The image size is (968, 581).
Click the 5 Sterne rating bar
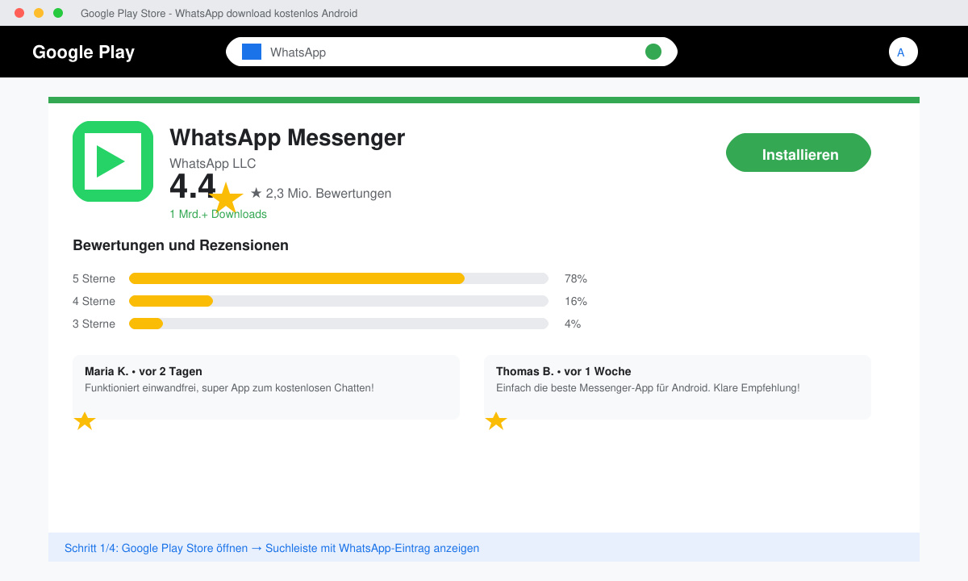339,278
